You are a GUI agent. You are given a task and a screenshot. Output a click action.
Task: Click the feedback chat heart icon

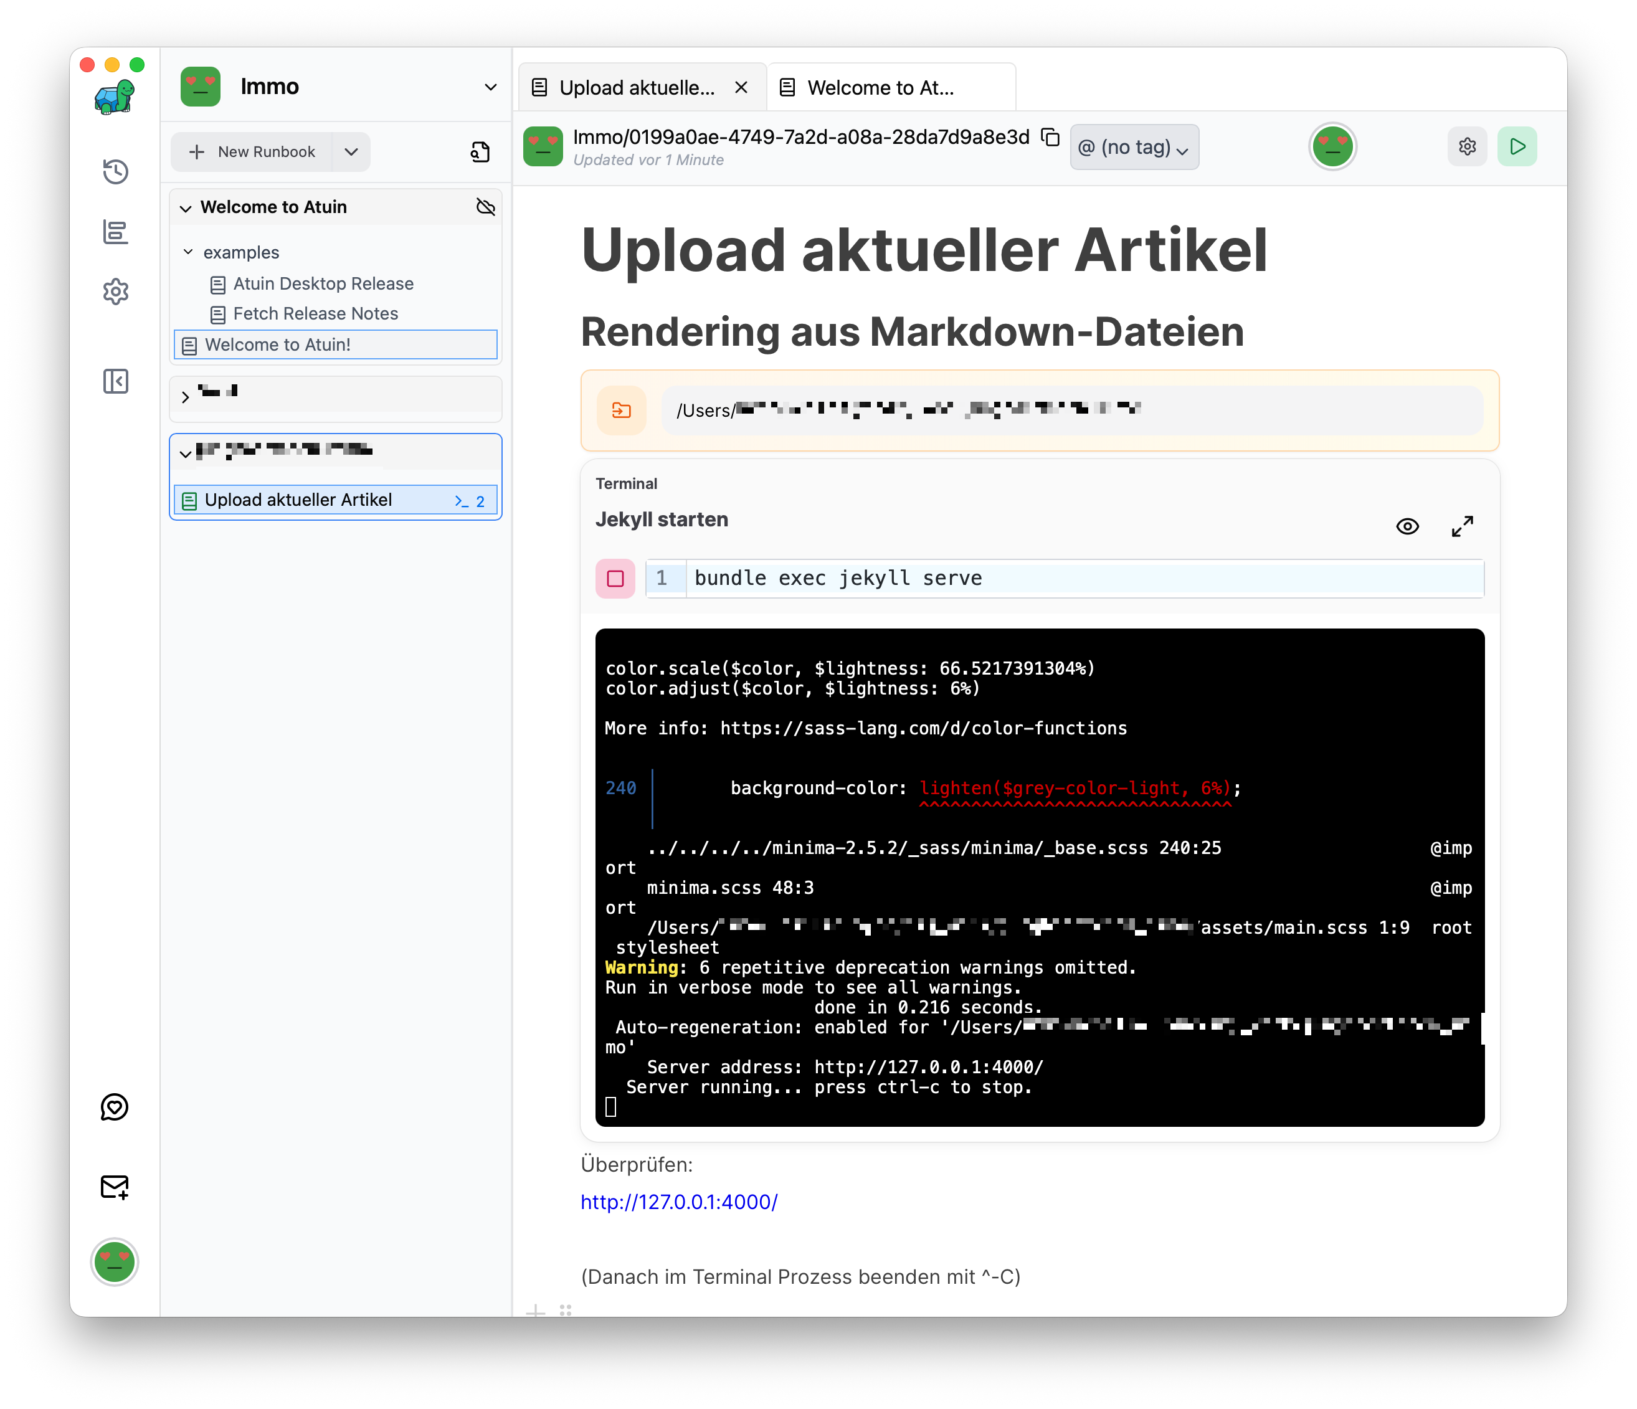pos(115,1107)
